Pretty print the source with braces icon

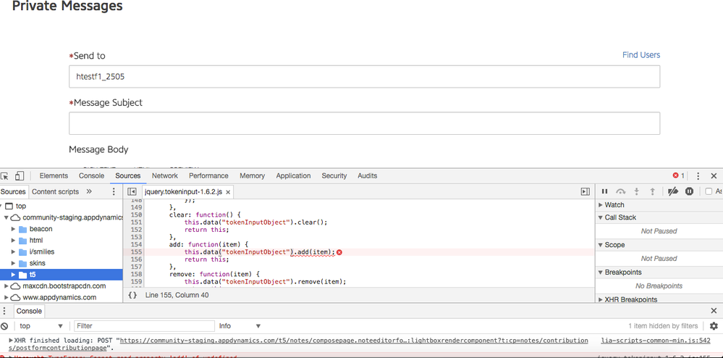(x=132, y=295)
